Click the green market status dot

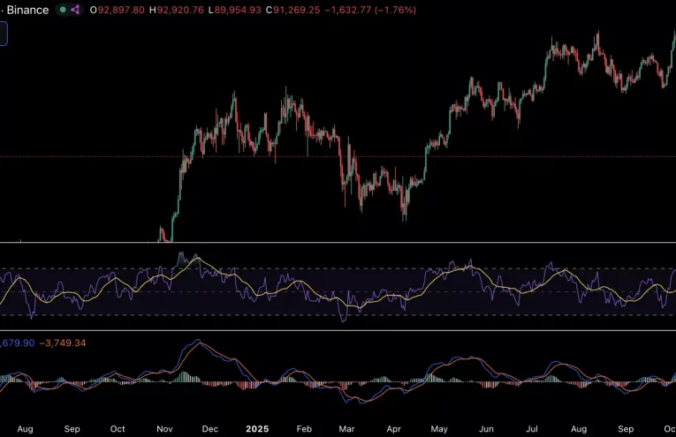(x=62, y=10)
